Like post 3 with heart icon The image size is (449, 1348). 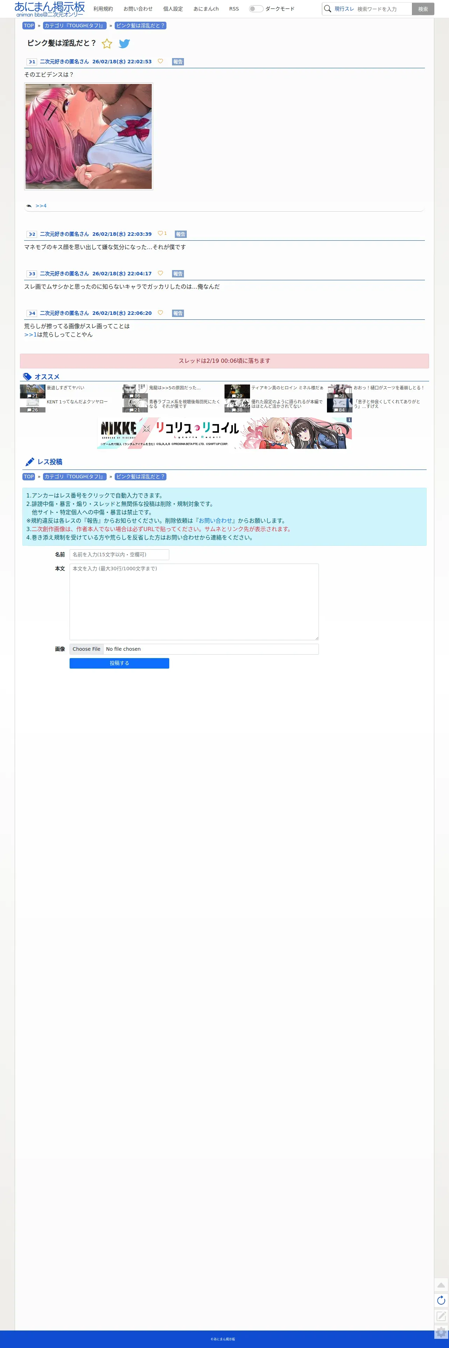[x=160, y=273]
